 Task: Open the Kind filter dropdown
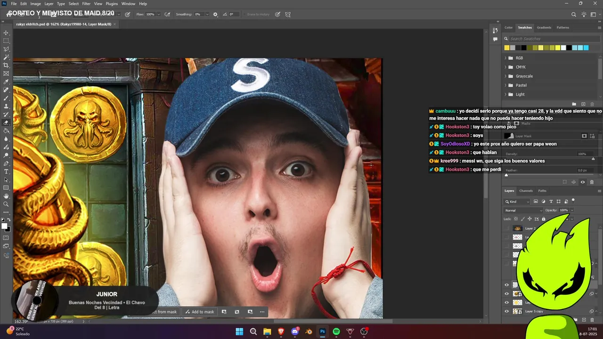pos(517,202)
